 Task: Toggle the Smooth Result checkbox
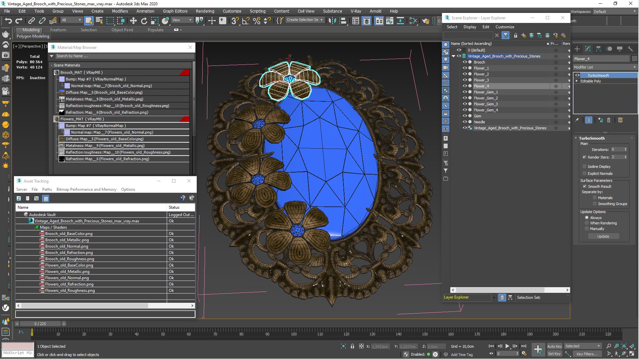click(584, 186)
